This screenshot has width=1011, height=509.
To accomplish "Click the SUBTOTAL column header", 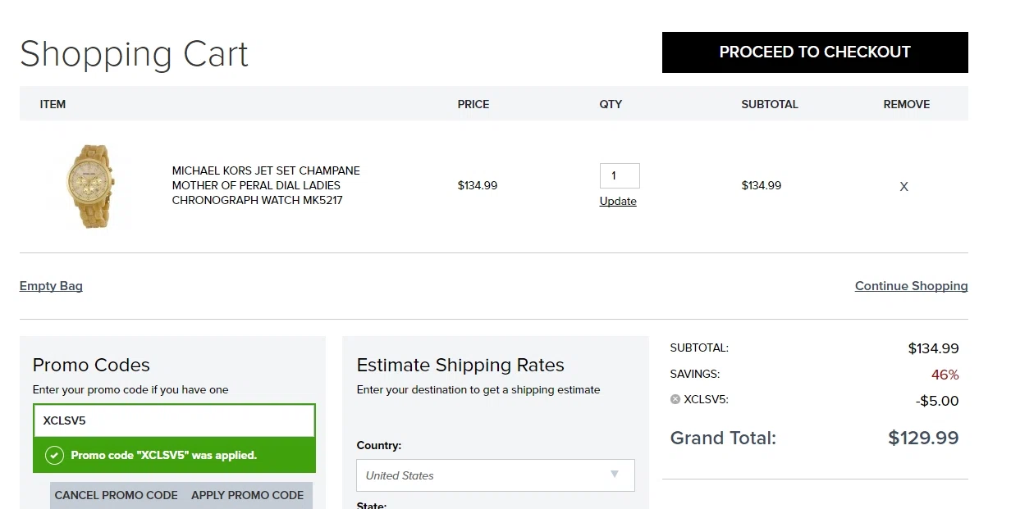I will 770,104.
